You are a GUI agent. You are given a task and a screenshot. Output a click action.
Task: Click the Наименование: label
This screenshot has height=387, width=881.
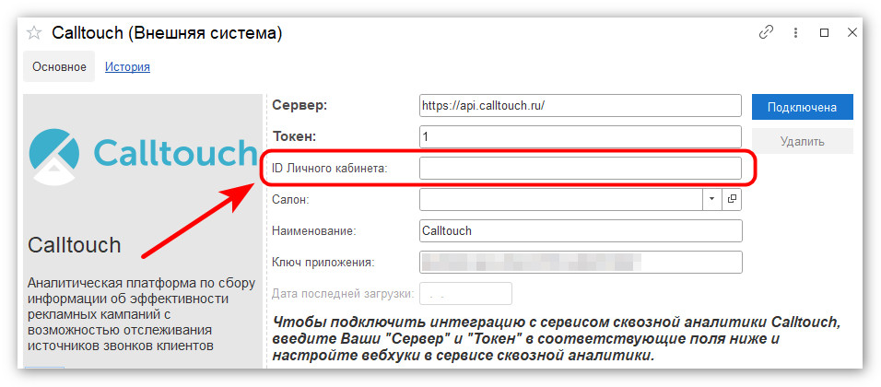(314, 230)
